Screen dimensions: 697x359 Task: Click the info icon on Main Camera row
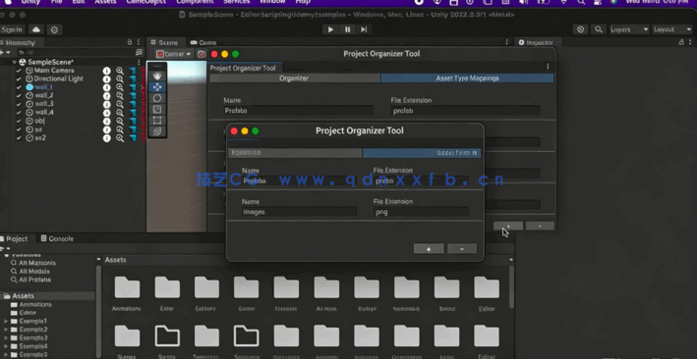[107, 71]
